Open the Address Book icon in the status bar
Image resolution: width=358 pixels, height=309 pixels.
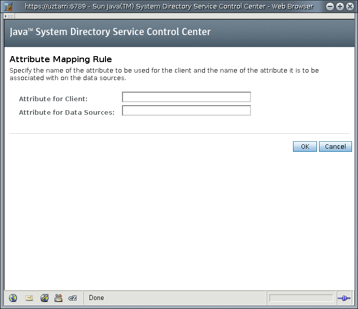(58, 298)
